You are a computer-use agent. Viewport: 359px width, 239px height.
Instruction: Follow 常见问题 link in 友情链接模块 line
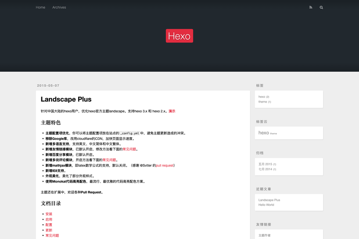129,149
